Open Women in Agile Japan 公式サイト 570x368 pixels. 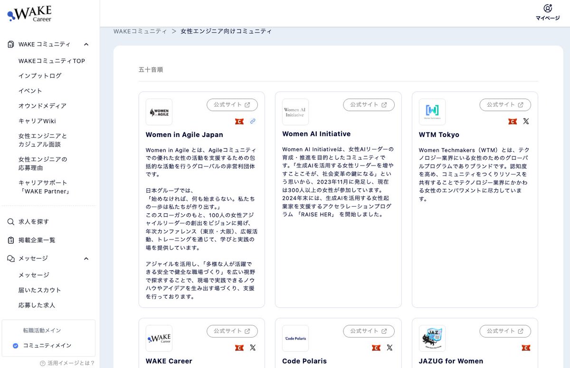(x=232, y=105)
